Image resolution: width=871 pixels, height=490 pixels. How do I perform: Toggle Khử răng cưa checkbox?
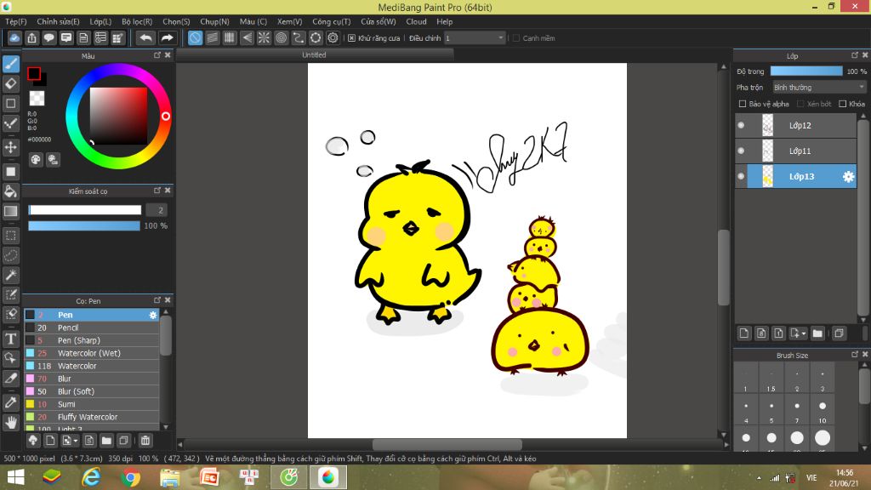click(x=351, y=37)
